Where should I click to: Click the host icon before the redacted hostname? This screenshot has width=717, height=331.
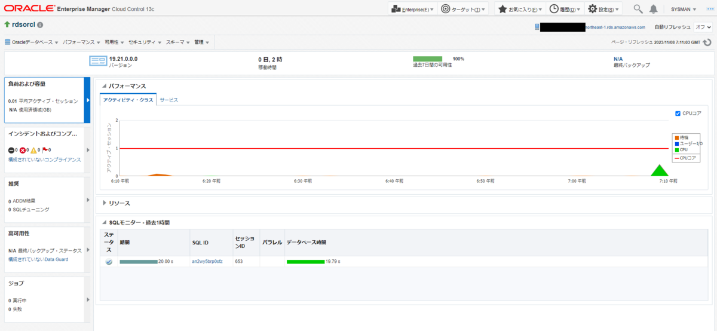tap(537, 27)
